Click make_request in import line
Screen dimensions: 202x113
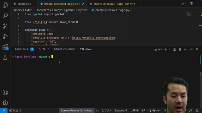pos(69,22)
